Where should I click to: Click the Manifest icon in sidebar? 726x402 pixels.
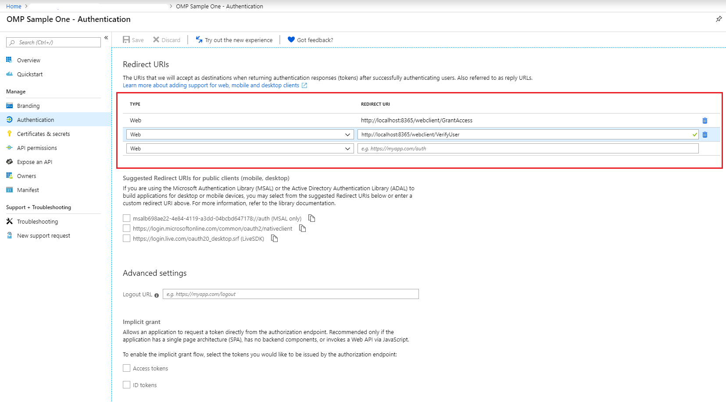pos(9,190)
